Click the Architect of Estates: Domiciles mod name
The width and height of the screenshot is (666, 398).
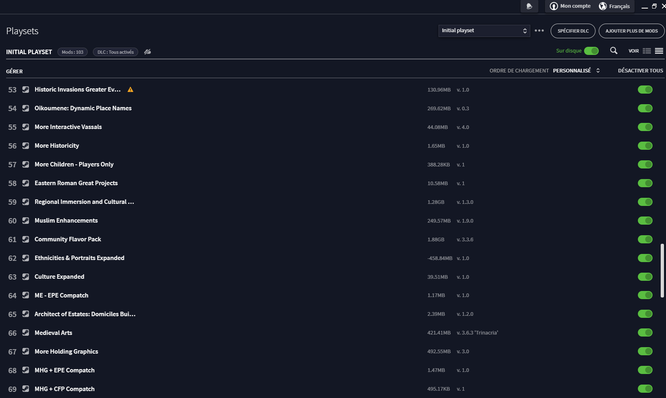[x=85, y=314]
